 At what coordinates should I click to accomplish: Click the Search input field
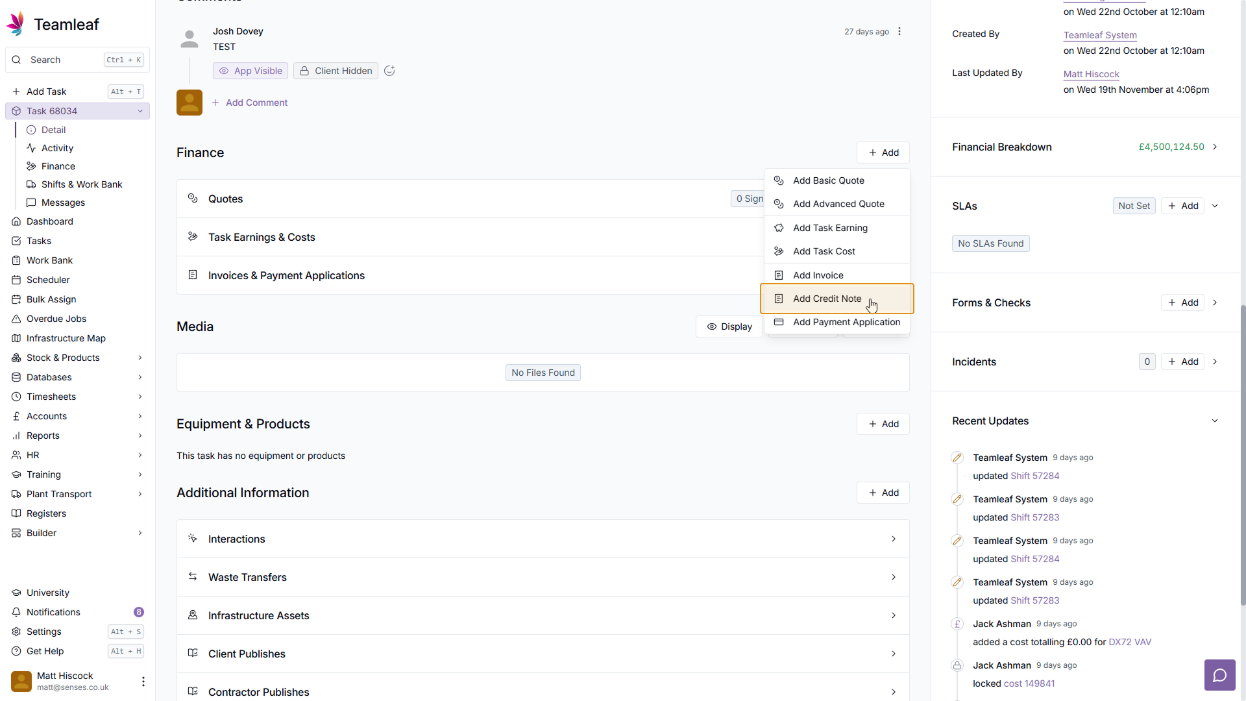click(65, 60)
